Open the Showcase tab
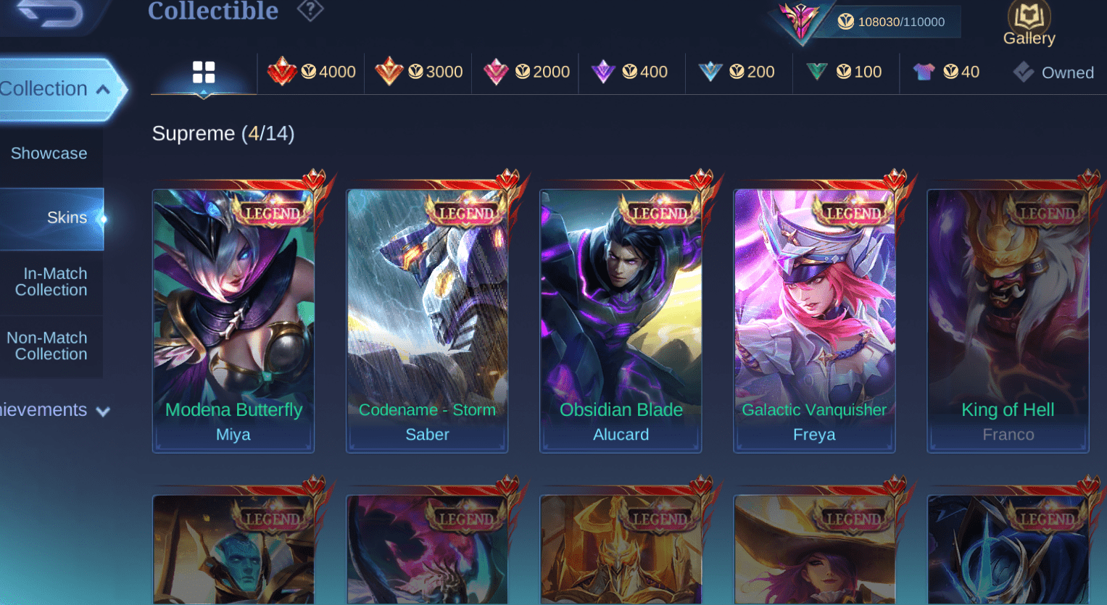 click(49, 154)
